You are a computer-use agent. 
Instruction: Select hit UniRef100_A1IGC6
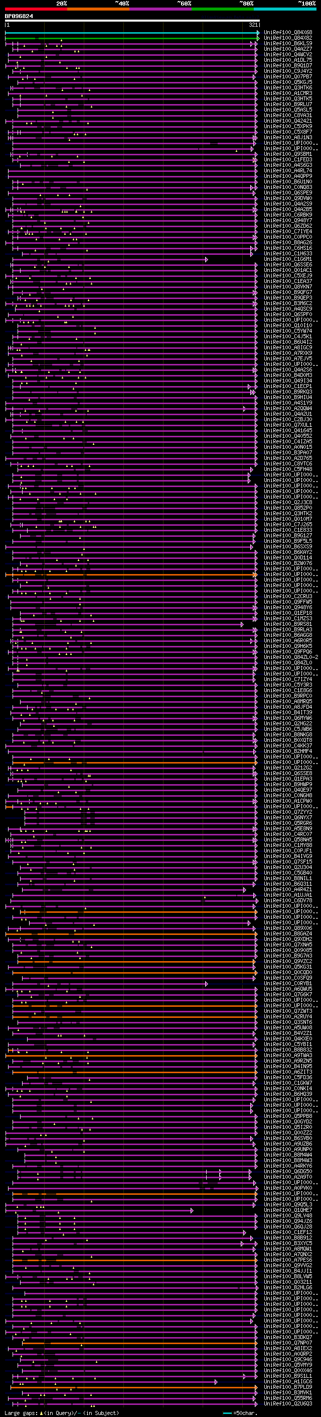pyautogui.click(x=287, y=1381)
